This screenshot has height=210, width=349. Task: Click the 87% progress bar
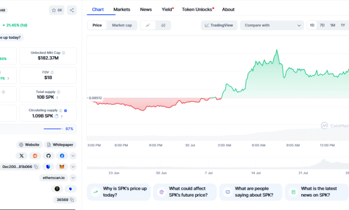tap(53, 129)
